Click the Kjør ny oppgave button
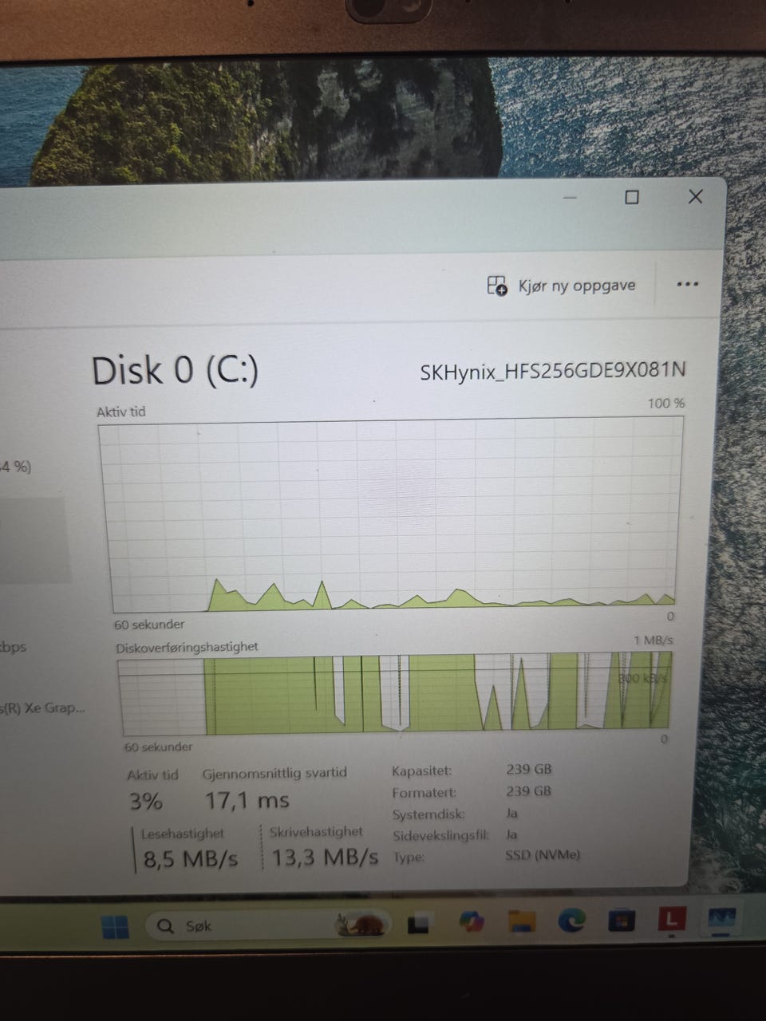 pyautogui.click(x=562, y=286)
